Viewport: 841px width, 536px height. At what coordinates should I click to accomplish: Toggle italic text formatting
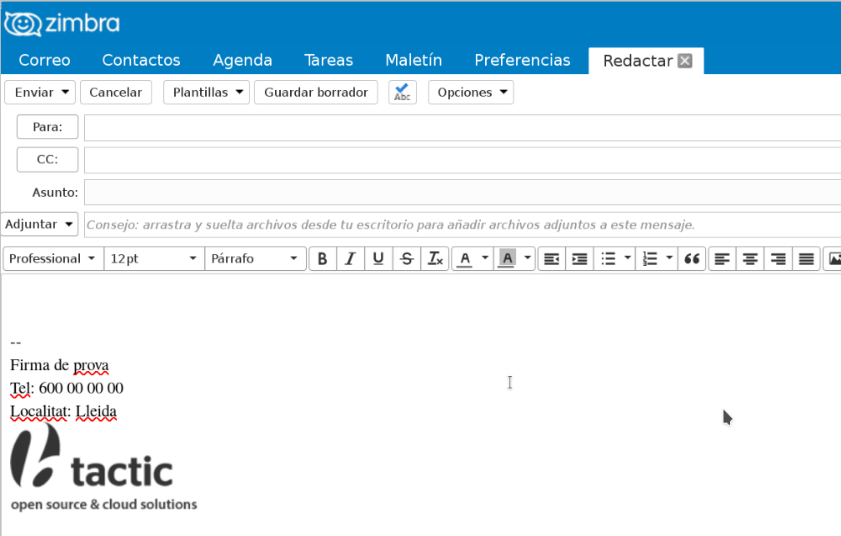350,259
